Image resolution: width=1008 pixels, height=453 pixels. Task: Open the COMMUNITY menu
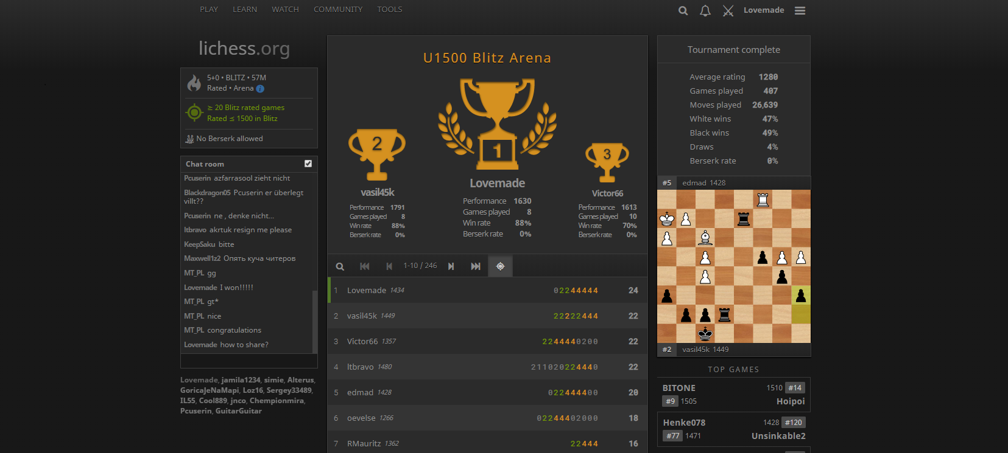coord(338,10)
